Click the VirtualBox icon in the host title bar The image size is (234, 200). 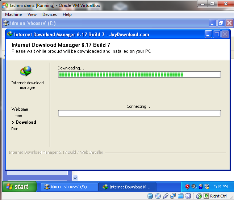(5, 5)
